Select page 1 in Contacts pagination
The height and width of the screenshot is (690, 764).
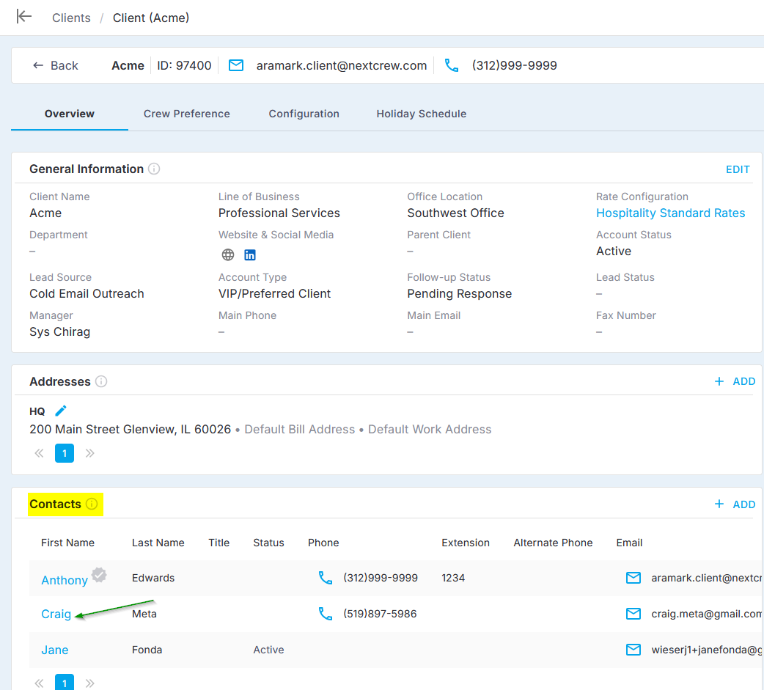click(x=65, y=682)
